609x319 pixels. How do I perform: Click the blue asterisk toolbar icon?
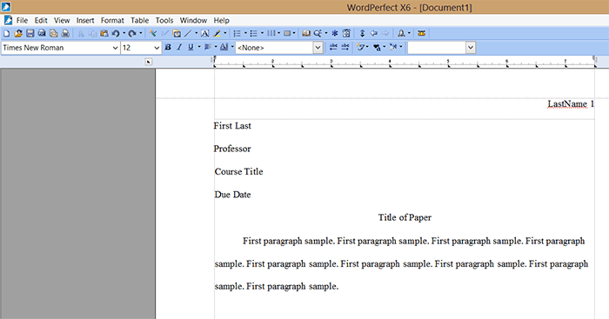[x=334, y=33]
